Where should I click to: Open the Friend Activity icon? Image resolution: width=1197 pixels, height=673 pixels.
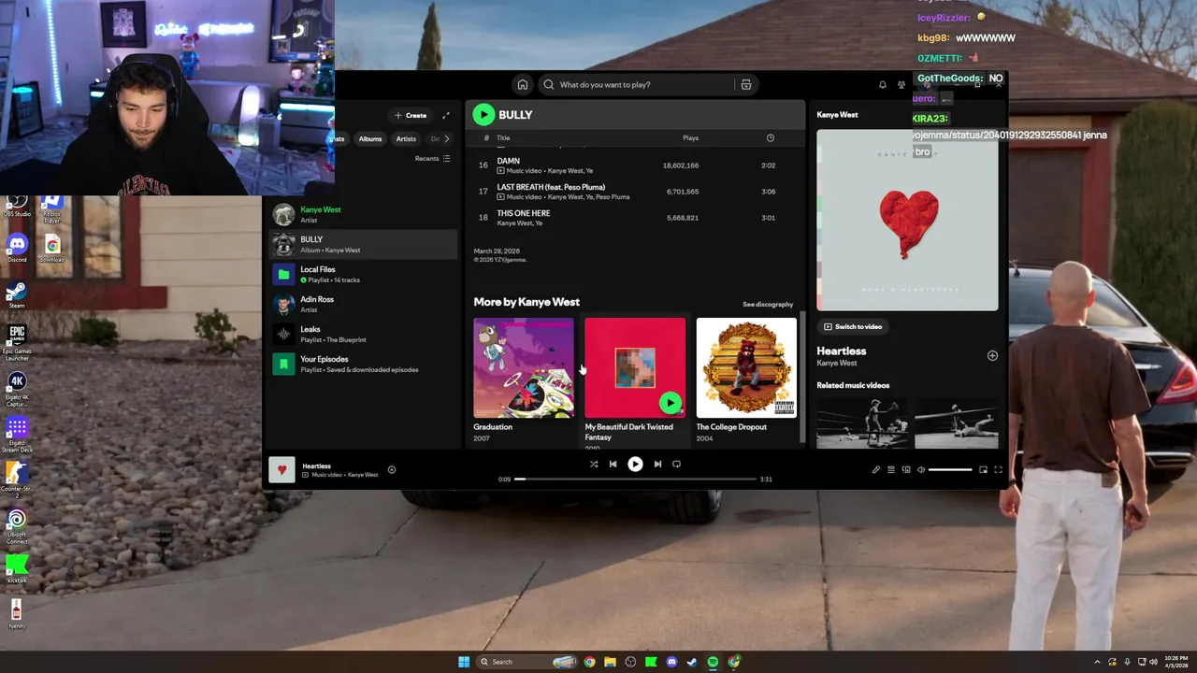click(901, 85)
